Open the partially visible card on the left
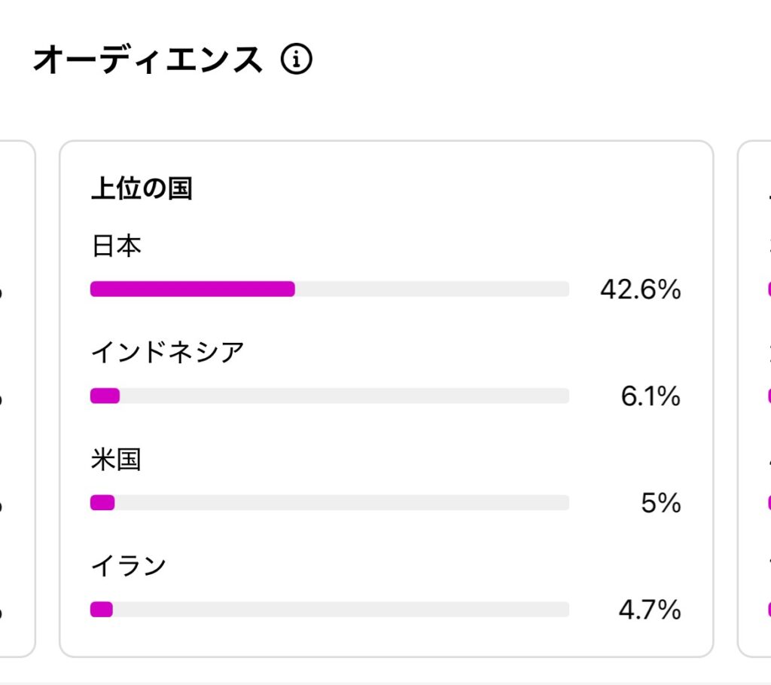This screenshot has height=685, width=771. coord(17,399)
